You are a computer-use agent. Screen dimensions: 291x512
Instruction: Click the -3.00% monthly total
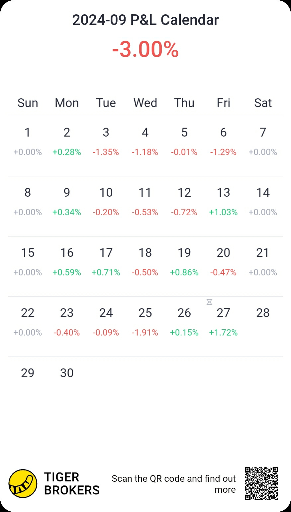(x=145, y=50)
